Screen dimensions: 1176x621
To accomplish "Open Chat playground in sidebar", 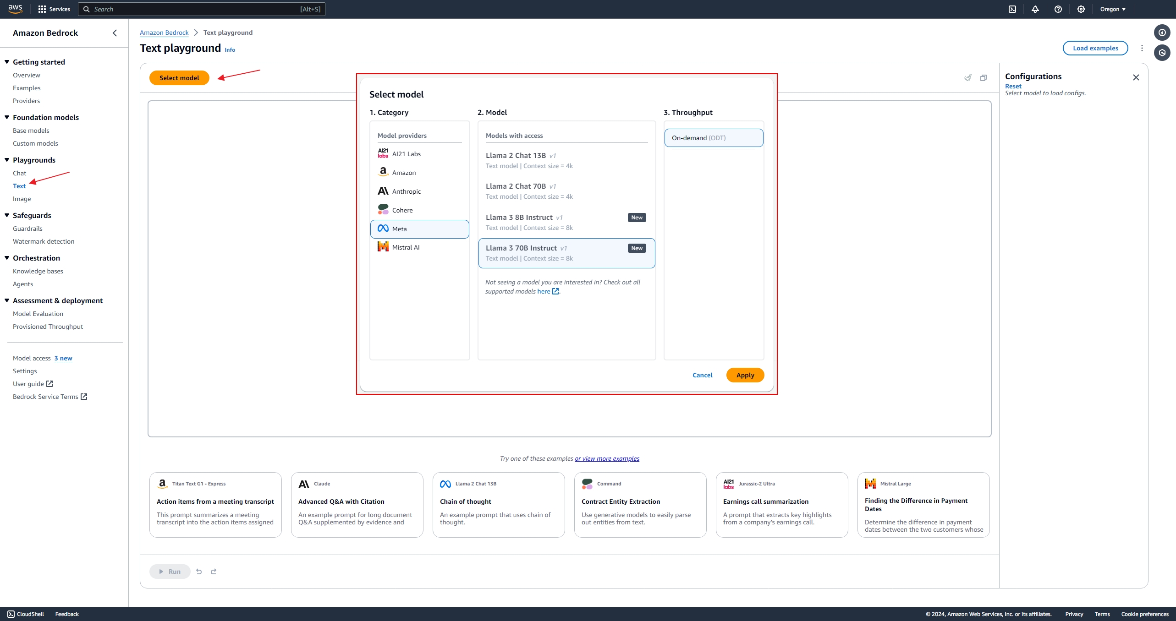I will 19,173.
